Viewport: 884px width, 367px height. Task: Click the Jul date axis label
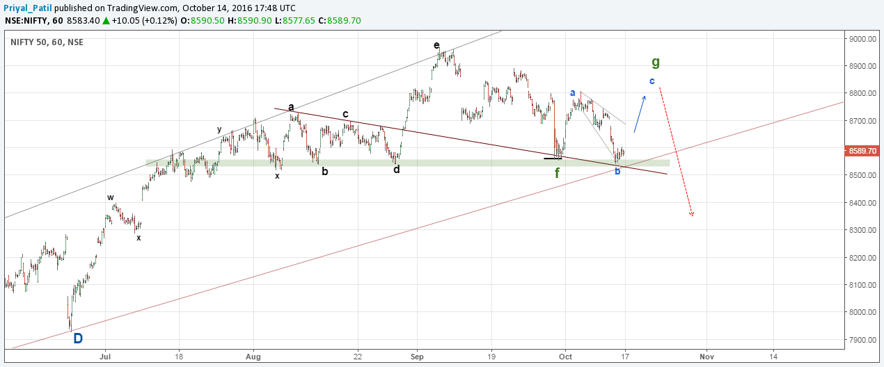(105, 355)
